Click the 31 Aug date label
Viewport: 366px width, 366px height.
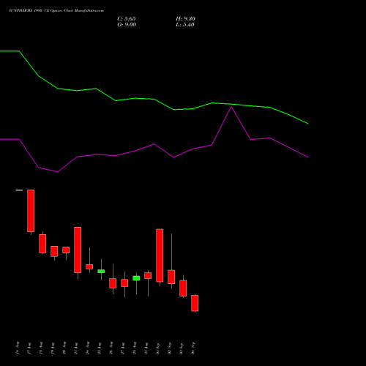point(146,348)
